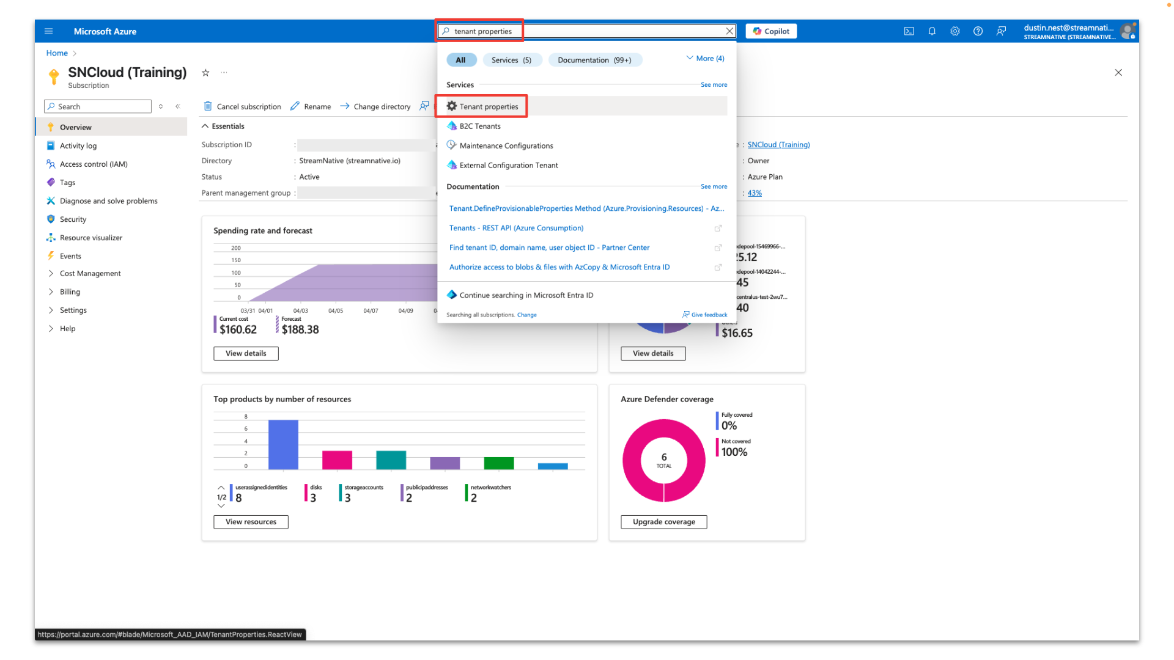Select the Copilot button in the header
Image resolution: width=1174 pixels, height=660 pixels.
point(770,31)
